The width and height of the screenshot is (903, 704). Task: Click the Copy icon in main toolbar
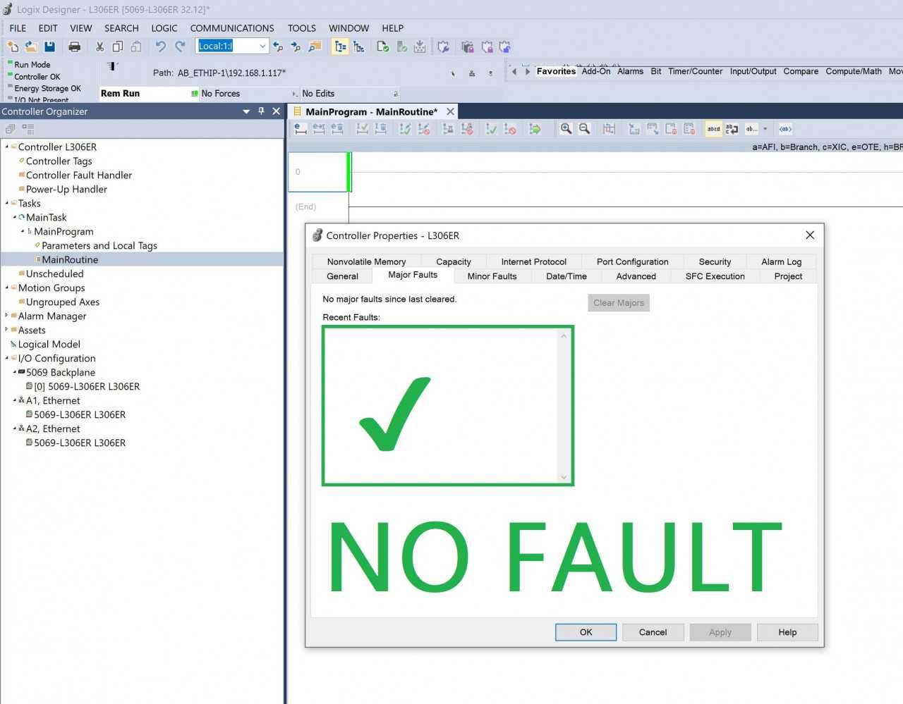(118, 47)
